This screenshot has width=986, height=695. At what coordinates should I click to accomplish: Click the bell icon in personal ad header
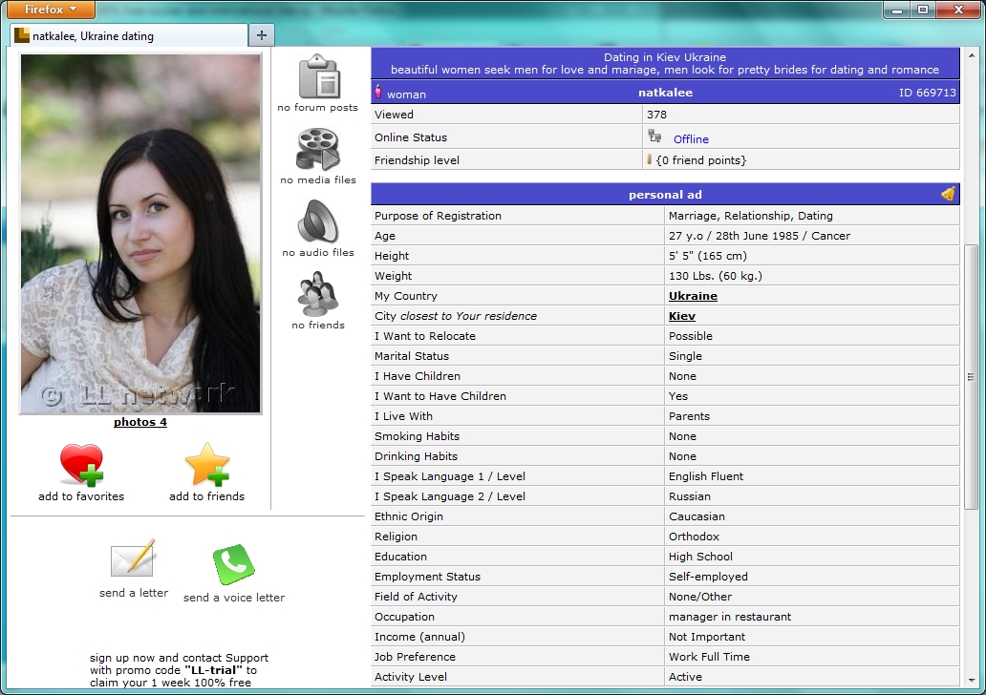pyautogui.click(x=949, y=194)
